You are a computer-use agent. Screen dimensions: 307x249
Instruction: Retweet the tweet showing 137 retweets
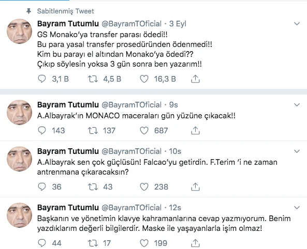point(93,131)
